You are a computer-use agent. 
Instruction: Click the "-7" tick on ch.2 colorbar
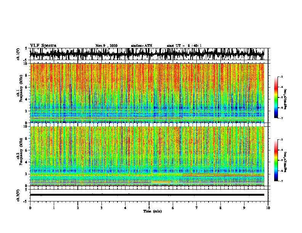[281, 181]
